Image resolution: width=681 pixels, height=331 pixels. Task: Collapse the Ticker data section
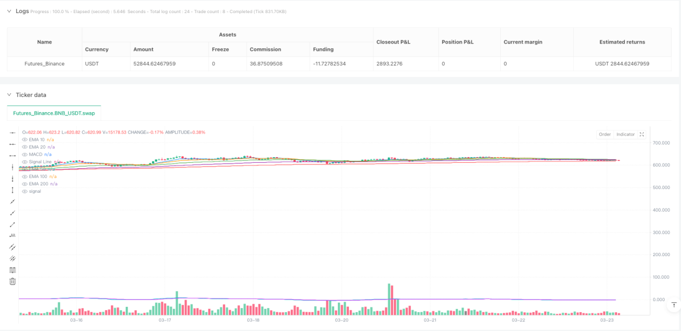pyautogui.click(x=9, y=95)
